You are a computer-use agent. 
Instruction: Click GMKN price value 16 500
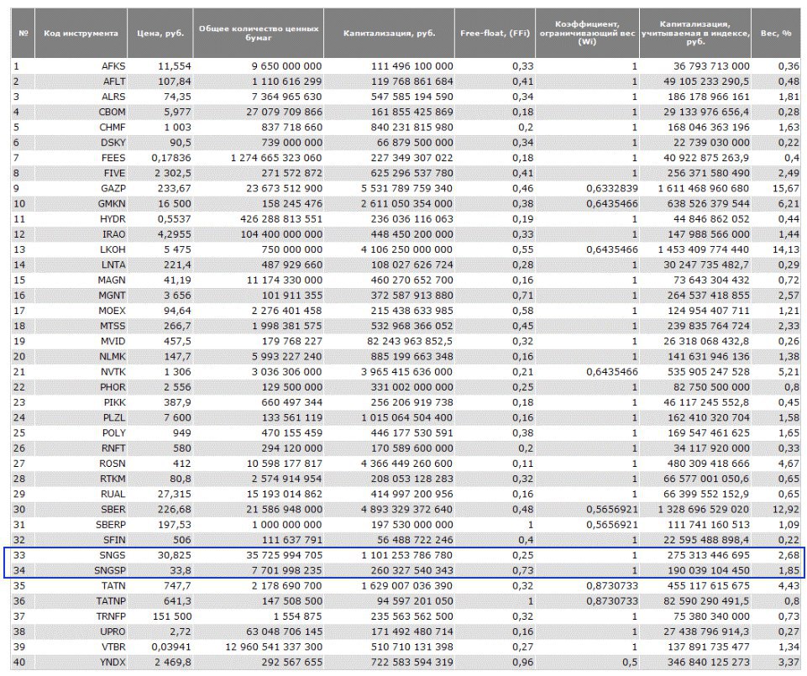pyautogui.click(x=175, y=203)
